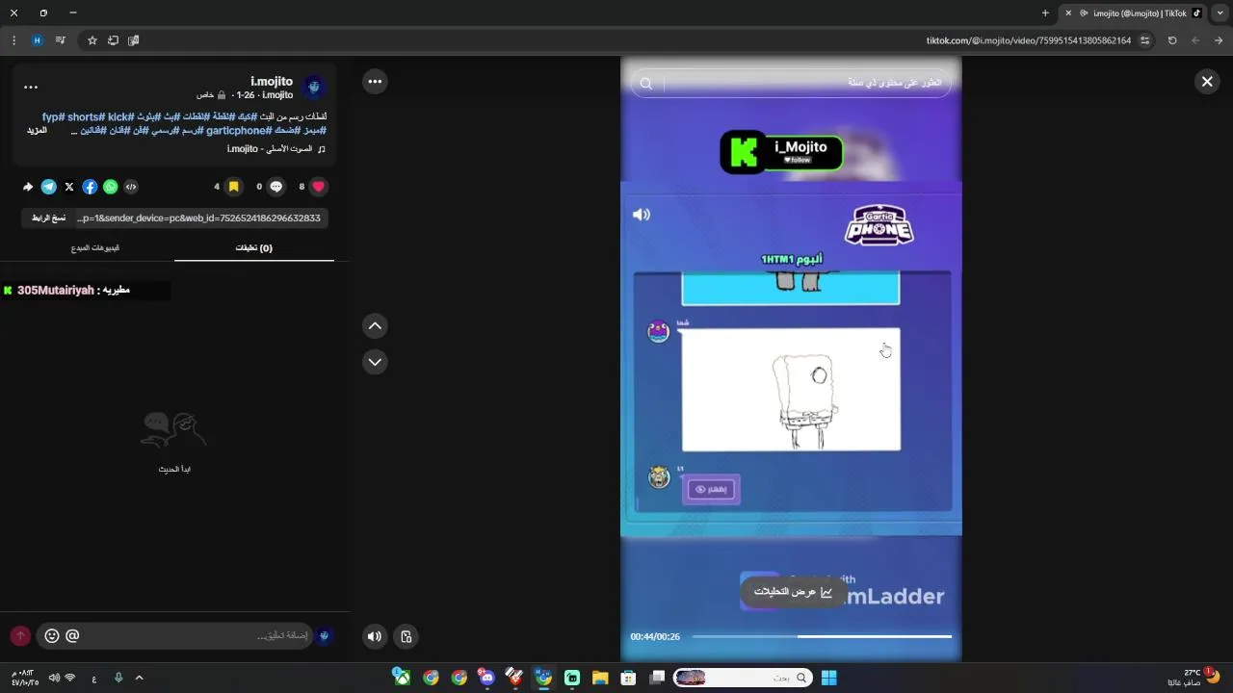Open the emoji picker in comment box

point(52,636)
